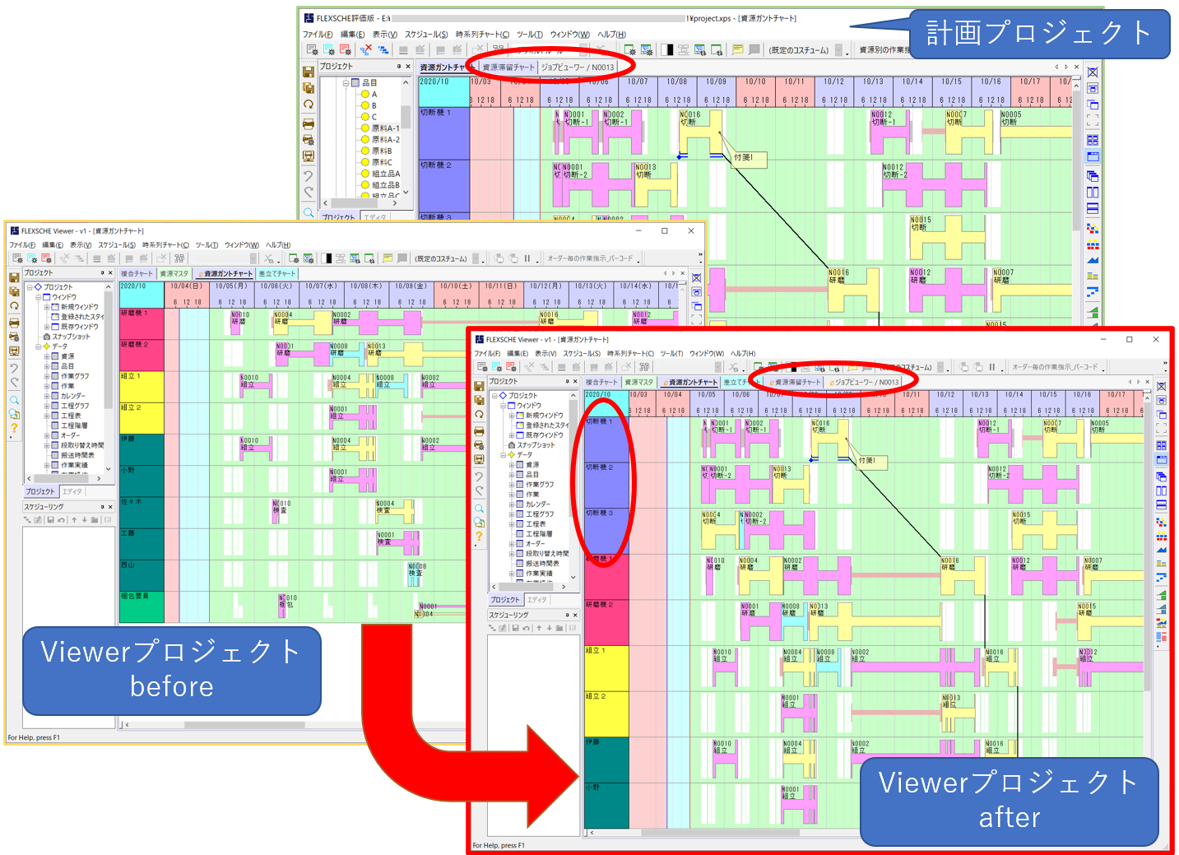Click the undo arrow icon in the after Viewer sidebar
The height and width of the screenshot is (855, 1179).
pos(479,476)
